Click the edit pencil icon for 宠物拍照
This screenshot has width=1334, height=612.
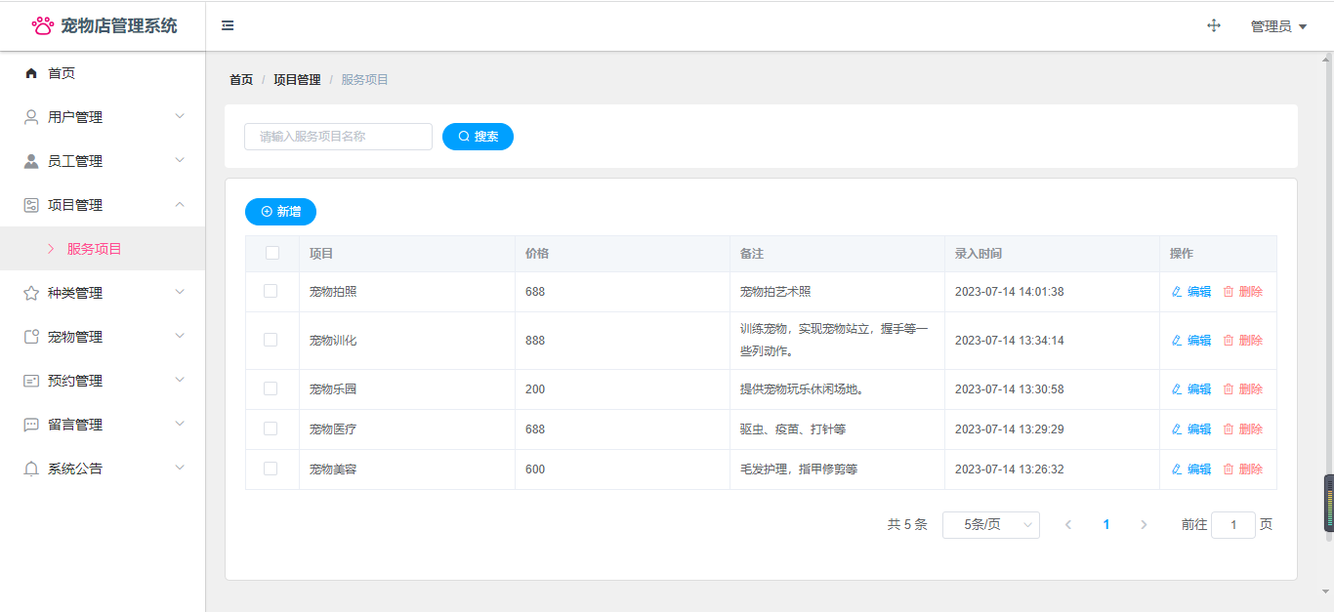click(1177, 291)
